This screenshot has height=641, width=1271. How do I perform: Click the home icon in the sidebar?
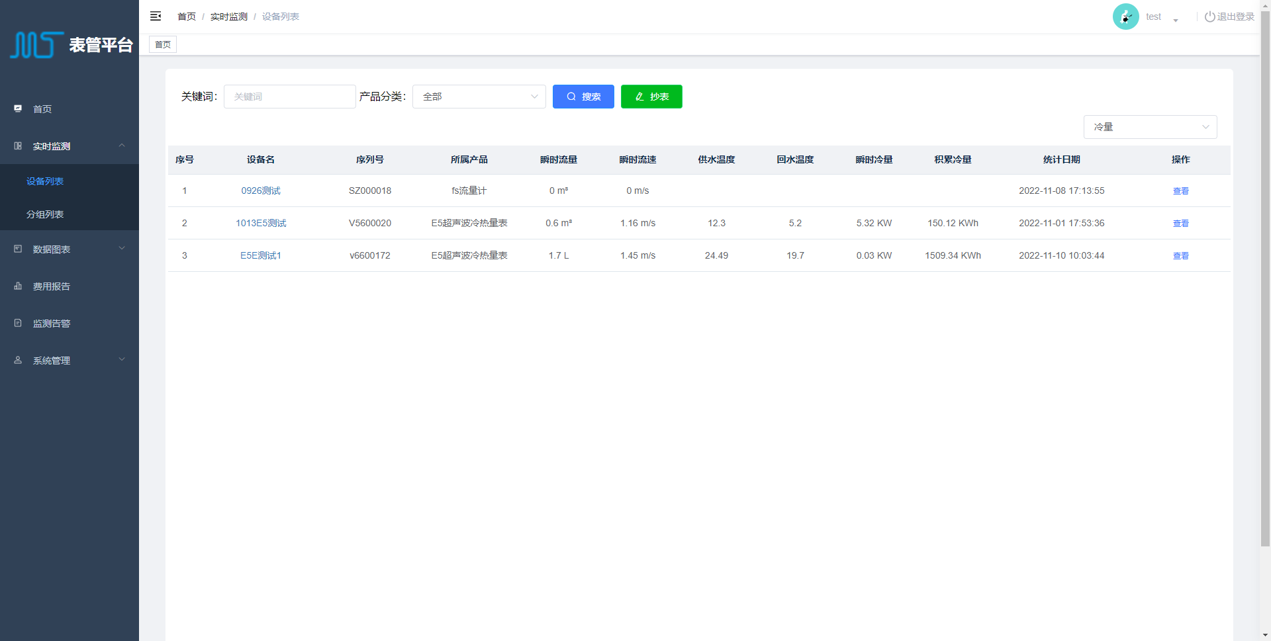click(18, 108)
